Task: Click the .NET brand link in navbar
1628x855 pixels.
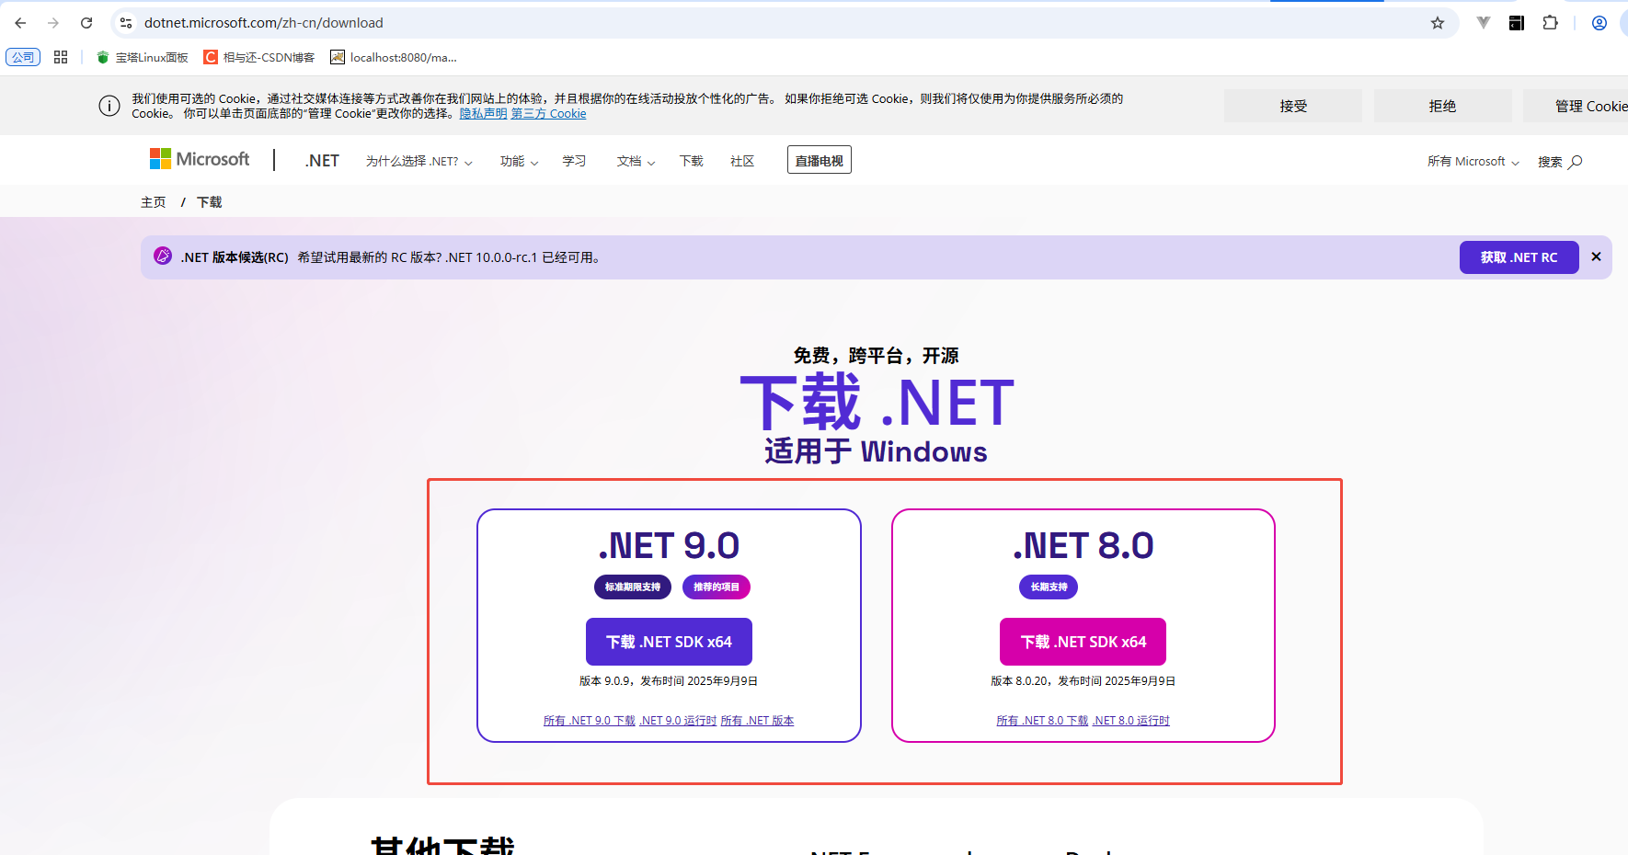Action: [x=322, y=161]
